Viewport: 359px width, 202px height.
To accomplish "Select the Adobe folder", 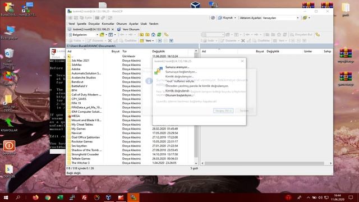I will [76, 69].
